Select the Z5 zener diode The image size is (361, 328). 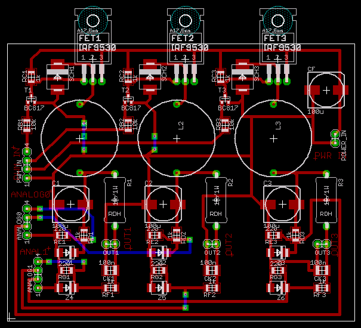tap(159, 287)
